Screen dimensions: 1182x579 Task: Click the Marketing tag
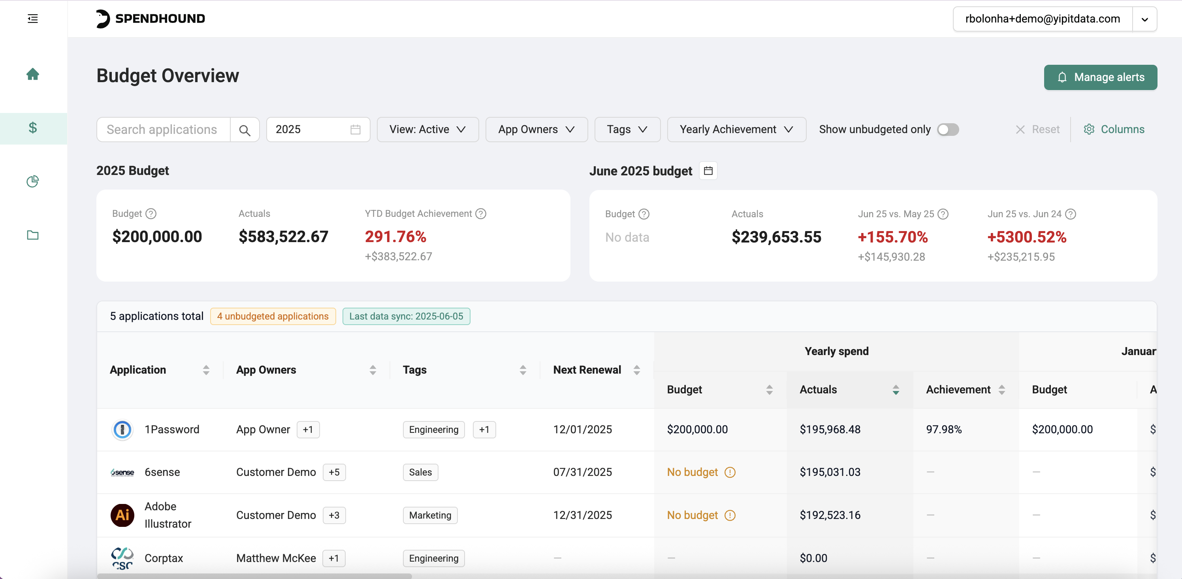click(x=430, y=516)
